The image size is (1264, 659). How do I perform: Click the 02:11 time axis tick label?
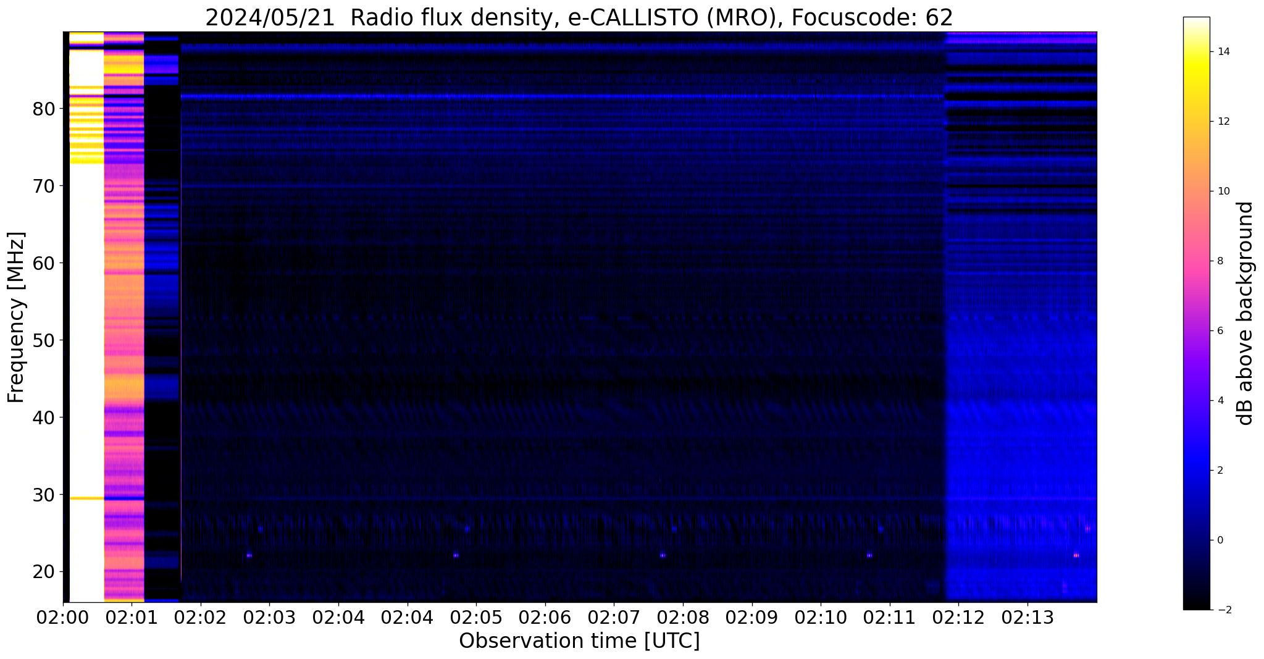click(889, 617)
